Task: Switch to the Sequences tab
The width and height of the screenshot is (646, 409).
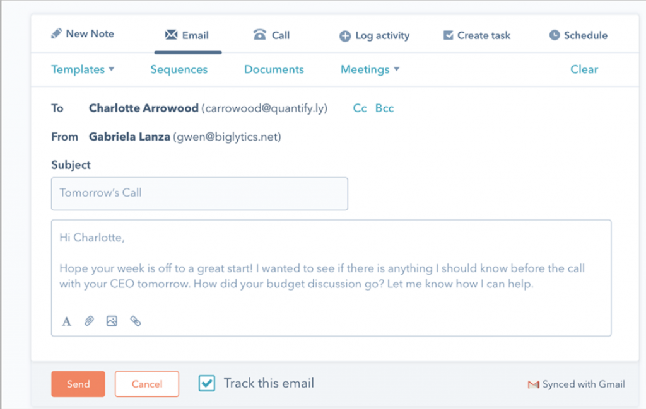Action: click(179, 69)
